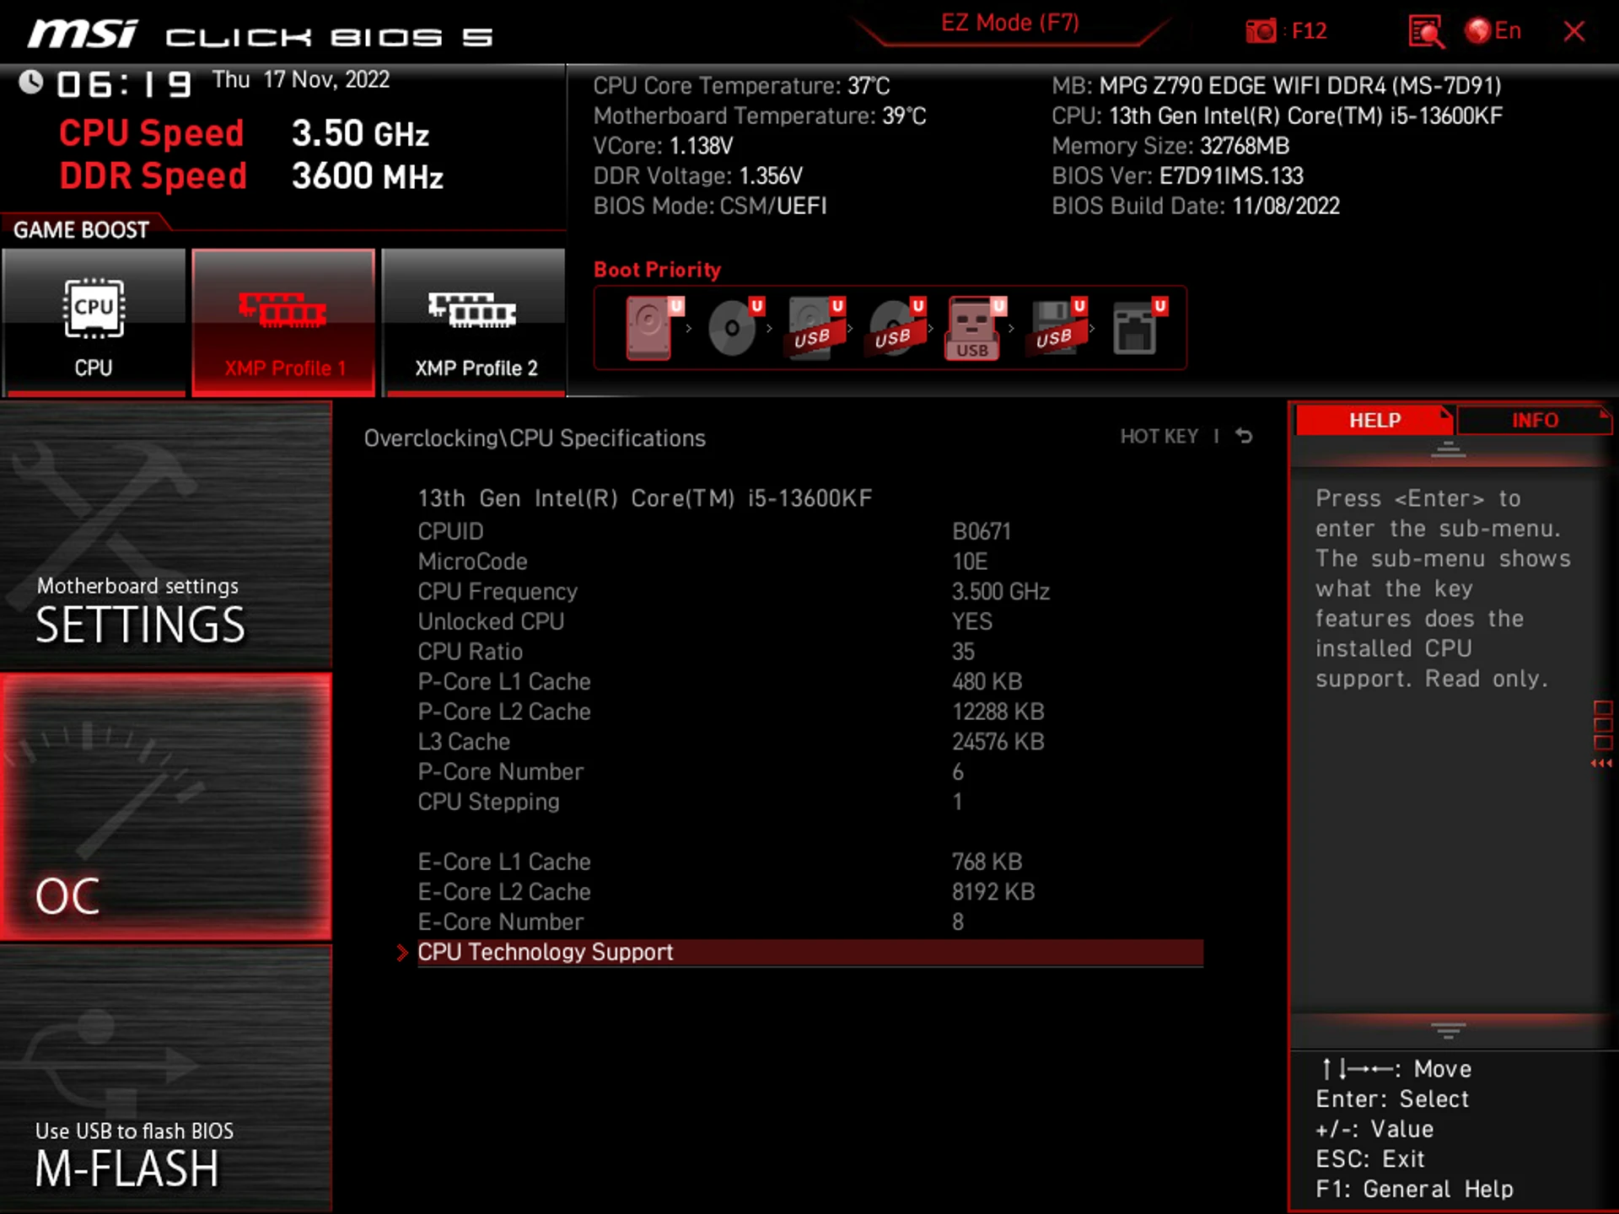
Task: Select the P-Core Number row
Action: 809,771
